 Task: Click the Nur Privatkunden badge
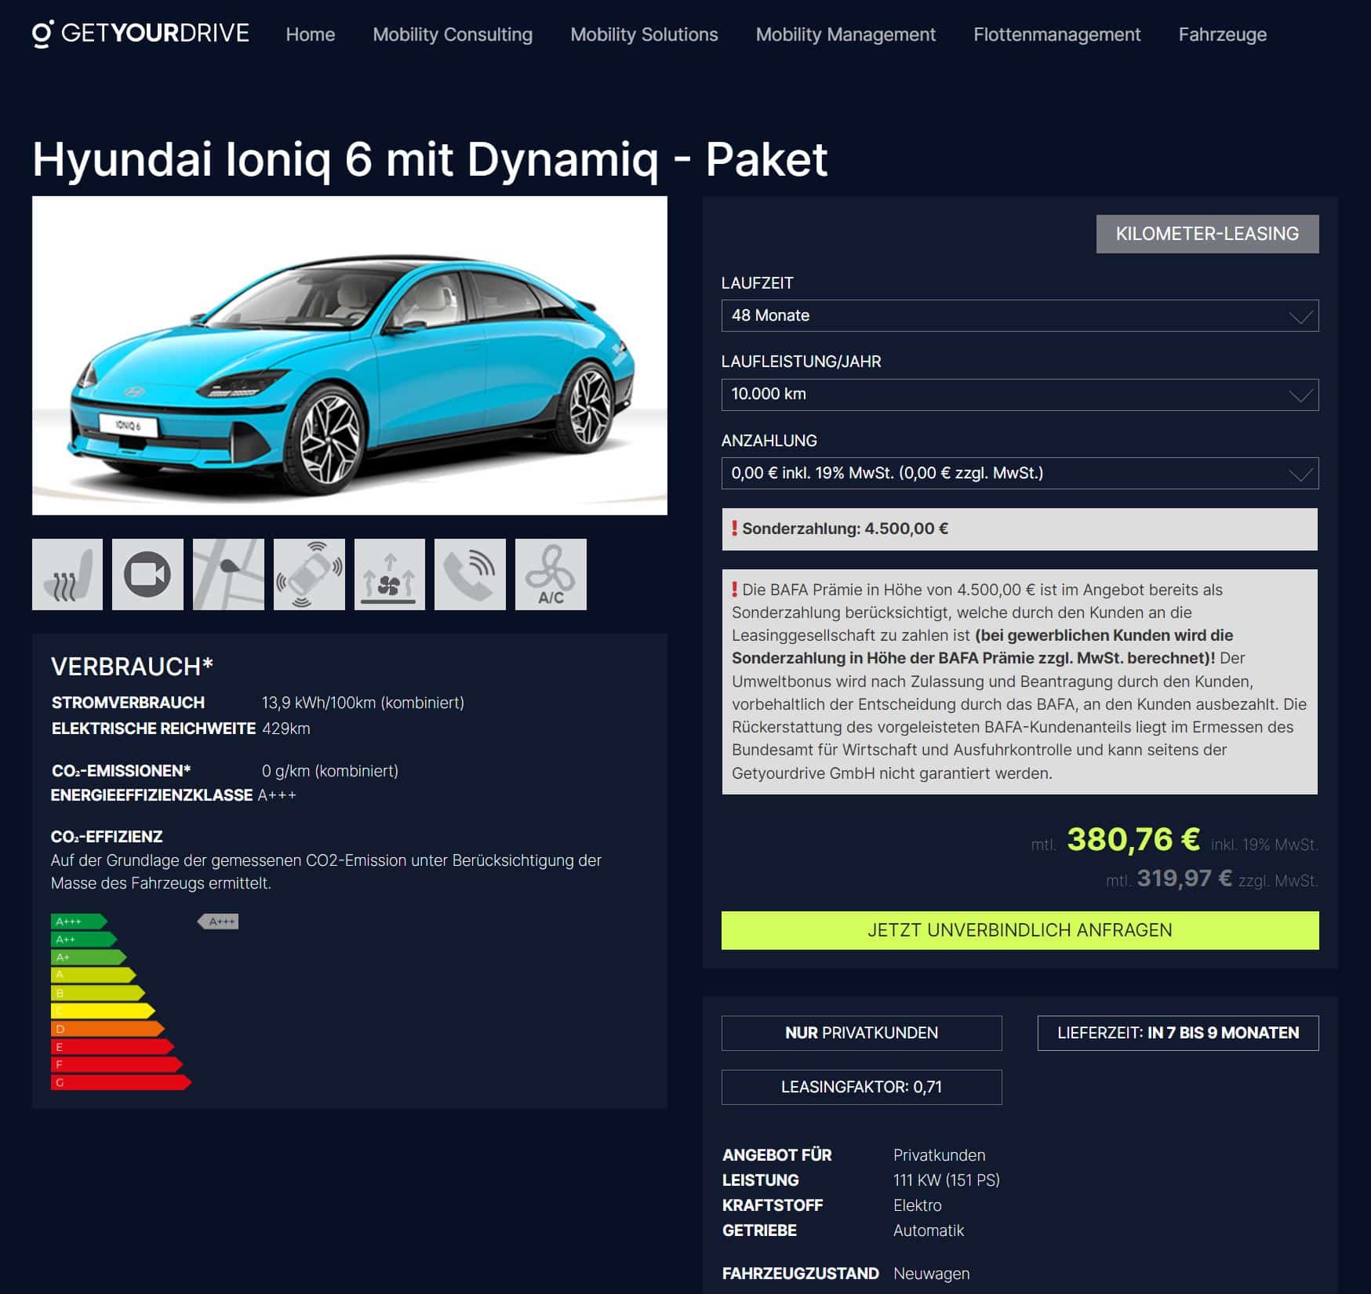tap(861, 1033)
